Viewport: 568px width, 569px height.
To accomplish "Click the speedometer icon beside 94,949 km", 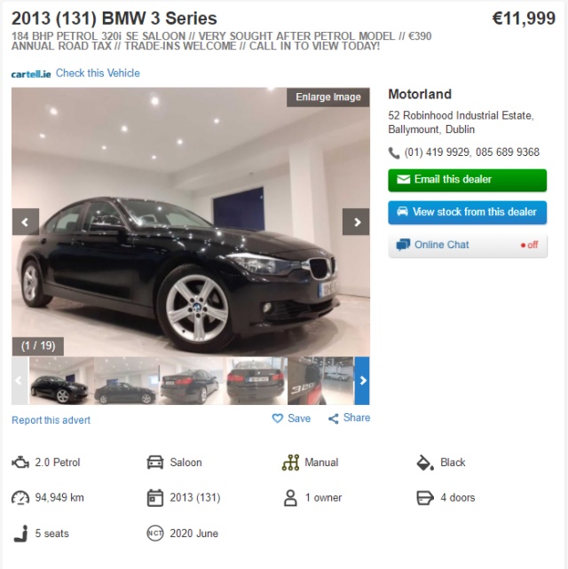I will click(x=20, y=497).
